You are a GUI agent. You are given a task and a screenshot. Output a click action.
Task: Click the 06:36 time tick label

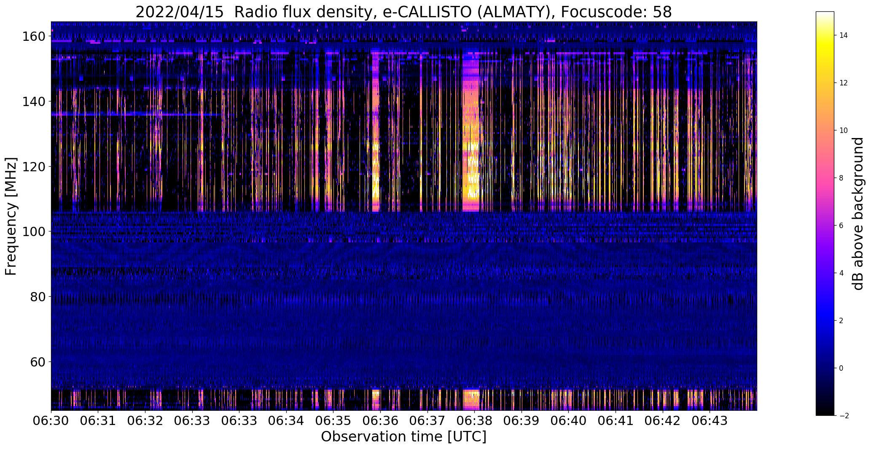[x=380, y=421]
